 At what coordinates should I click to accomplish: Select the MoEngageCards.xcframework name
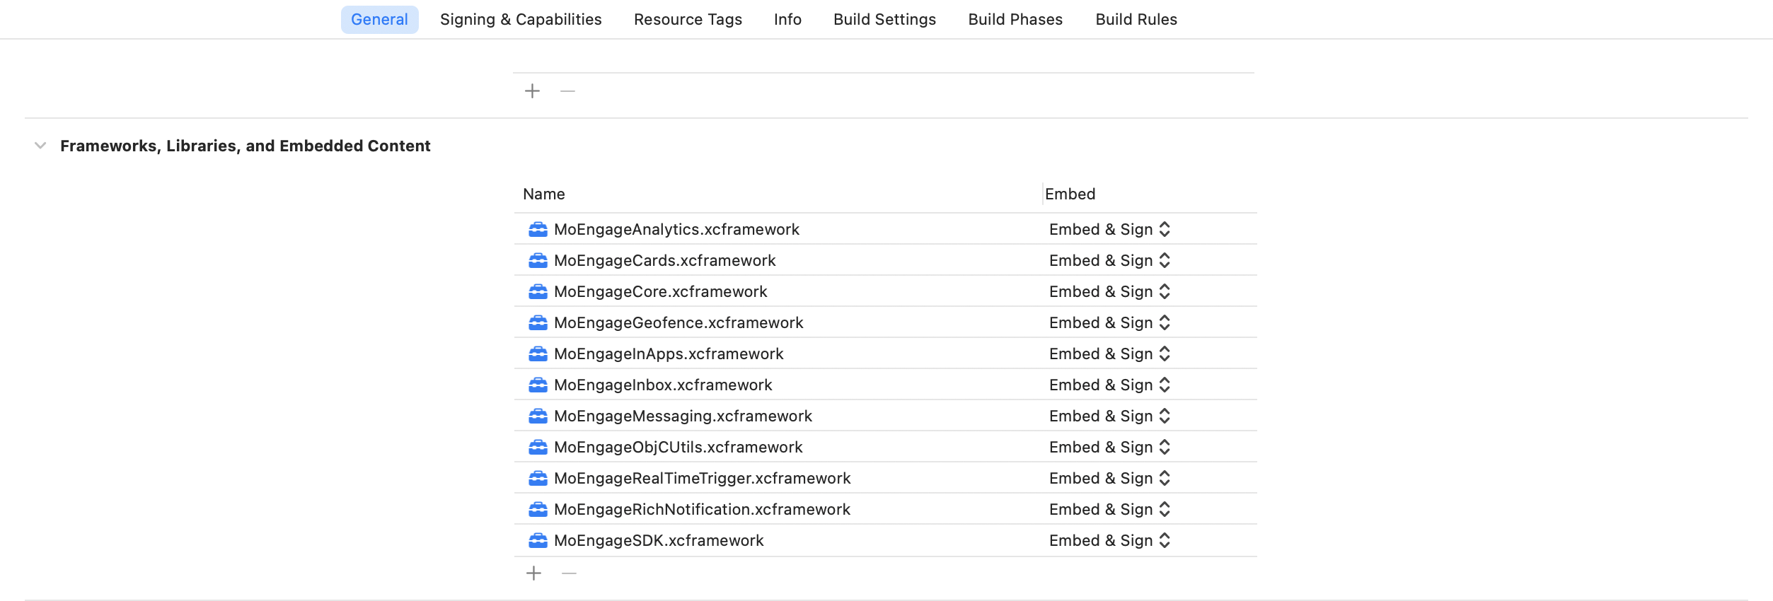(665, 260)
